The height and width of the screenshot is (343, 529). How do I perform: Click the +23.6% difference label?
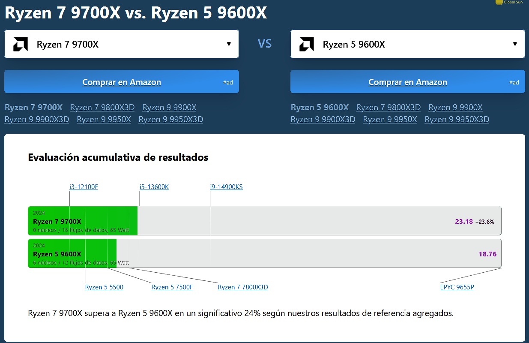point(485,222)
